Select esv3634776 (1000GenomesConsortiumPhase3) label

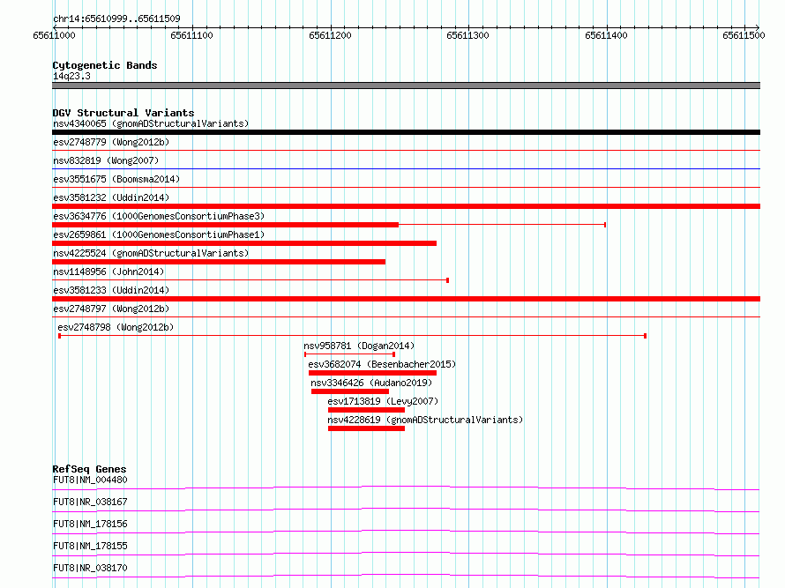[x=159, y=216]
